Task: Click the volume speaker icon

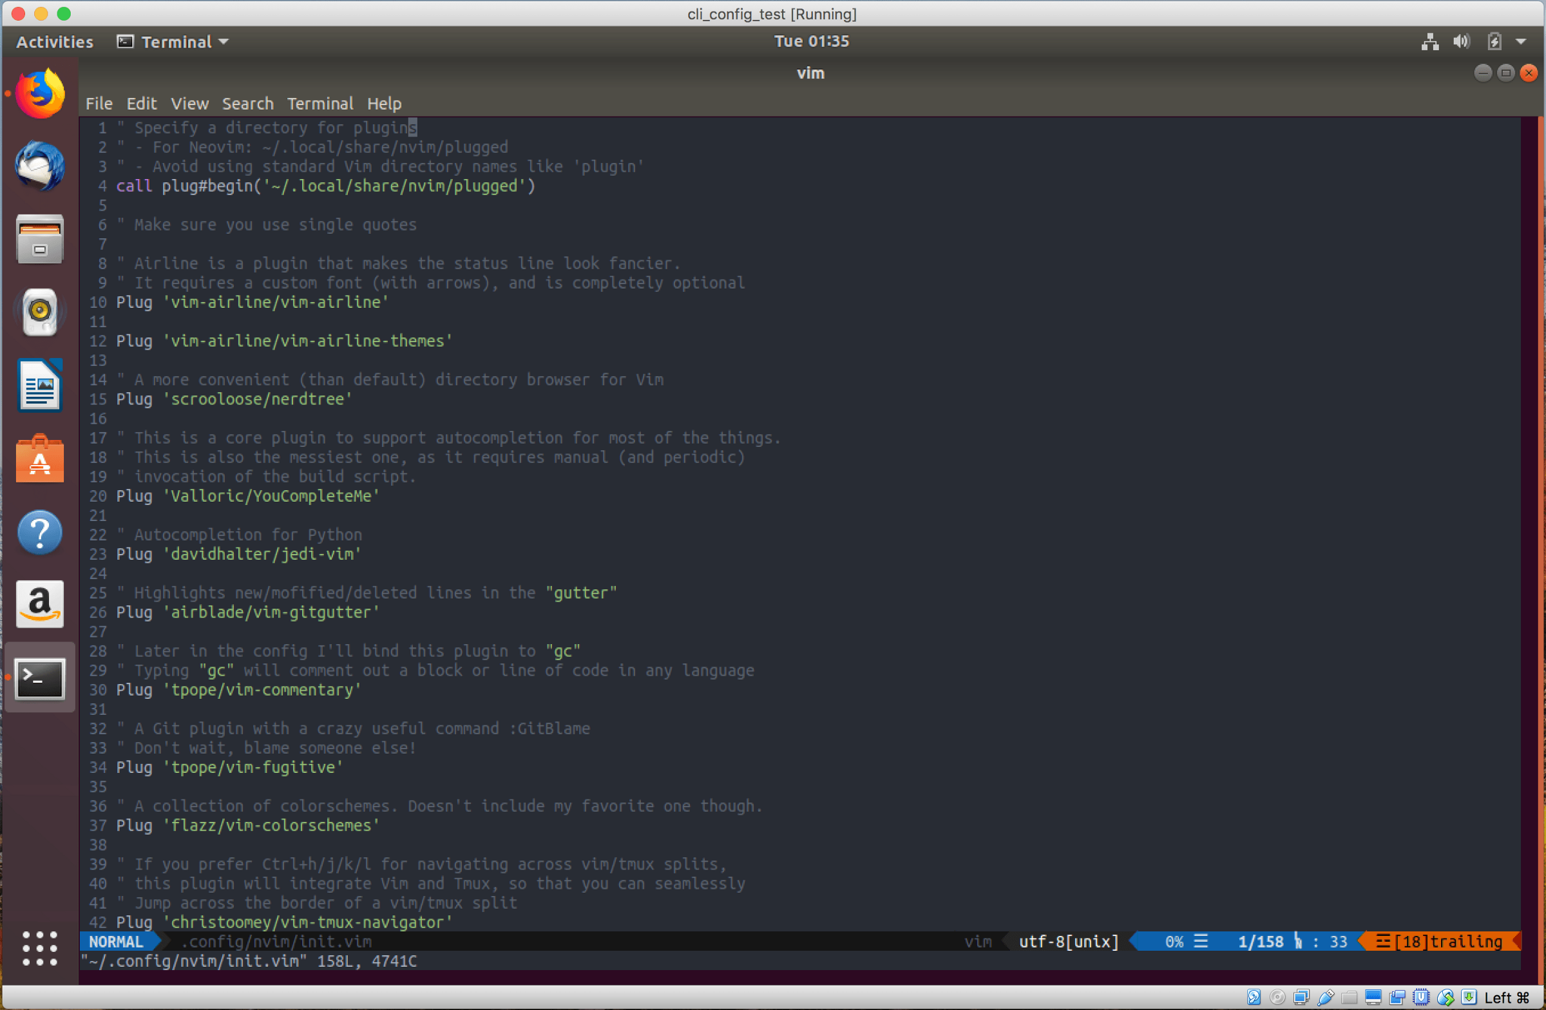Action: click(1461, 42)
